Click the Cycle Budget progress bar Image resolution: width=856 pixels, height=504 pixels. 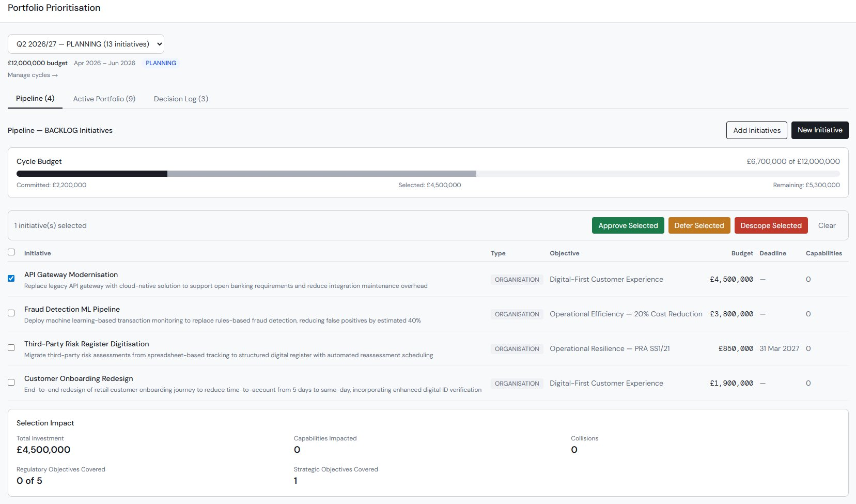[428, 174]
